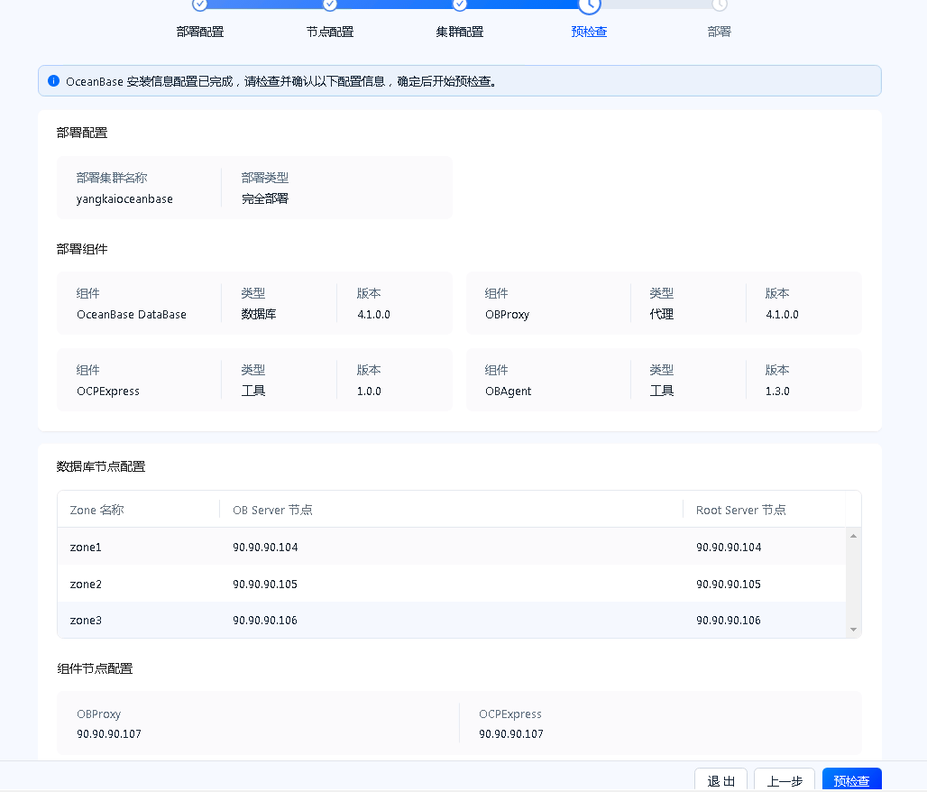Select the zone2 row name
Viewport: 927px width, 792px height.
click(86, 585)
